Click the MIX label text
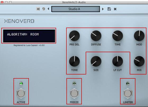 point(139,70)
